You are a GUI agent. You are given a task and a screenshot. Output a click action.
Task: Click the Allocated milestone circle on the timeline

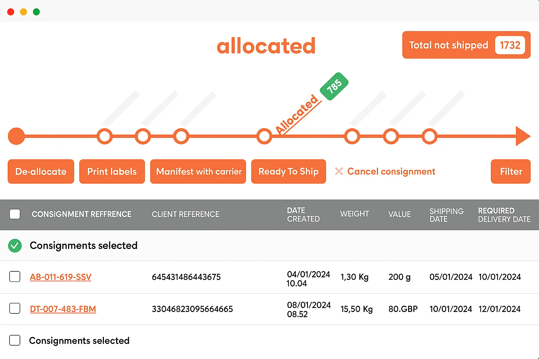[264, 136]
